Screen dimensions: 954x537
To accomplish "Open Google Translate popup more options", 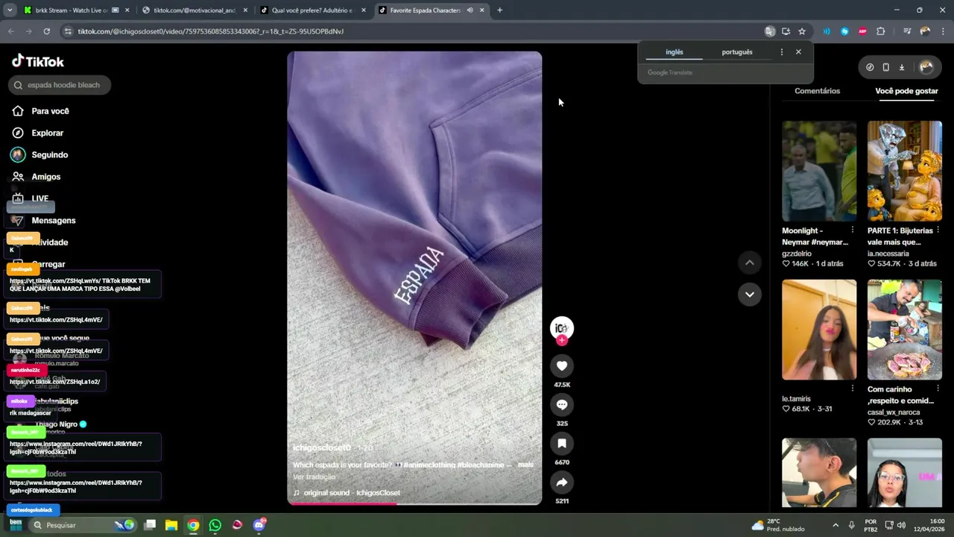I will tap(781, 52).
